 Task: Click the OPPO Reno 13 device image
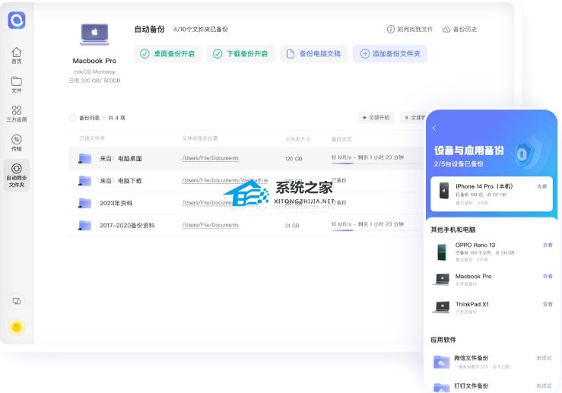[x=442, y=252]
